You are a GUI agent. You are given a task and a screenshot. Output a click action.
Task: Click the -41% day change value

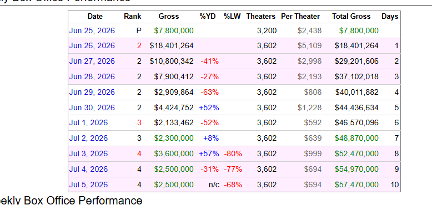(x=210, y=61)
